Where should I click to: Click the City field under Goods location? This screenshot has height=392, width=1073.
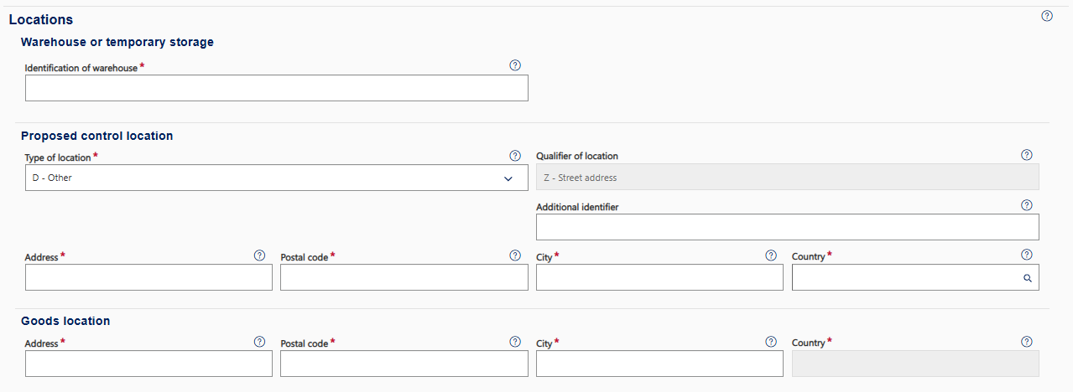click(659, 364)
